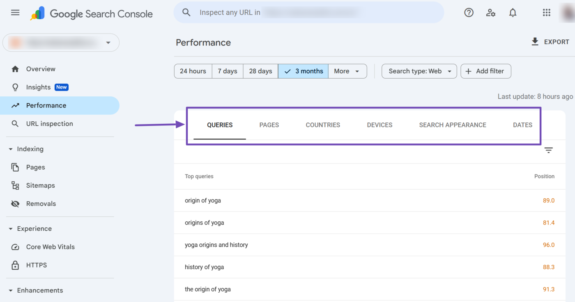Open the notifications bell
The image size is (575, 302).
[513, 13]
